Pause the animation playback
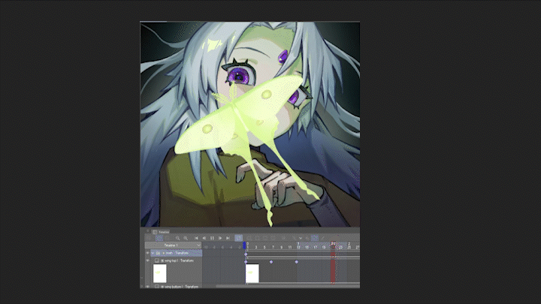Viewport: 541px width, 304px height. pos(212,238)
